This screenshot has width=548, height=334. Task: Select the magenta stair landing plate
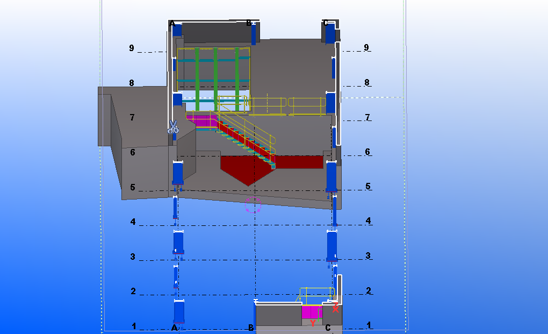204,122
